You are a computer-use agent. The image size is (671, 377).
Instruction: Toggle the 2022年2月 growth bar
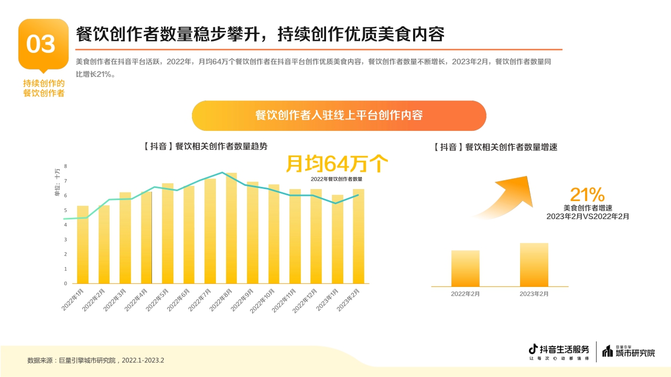[x=464, y=267]
